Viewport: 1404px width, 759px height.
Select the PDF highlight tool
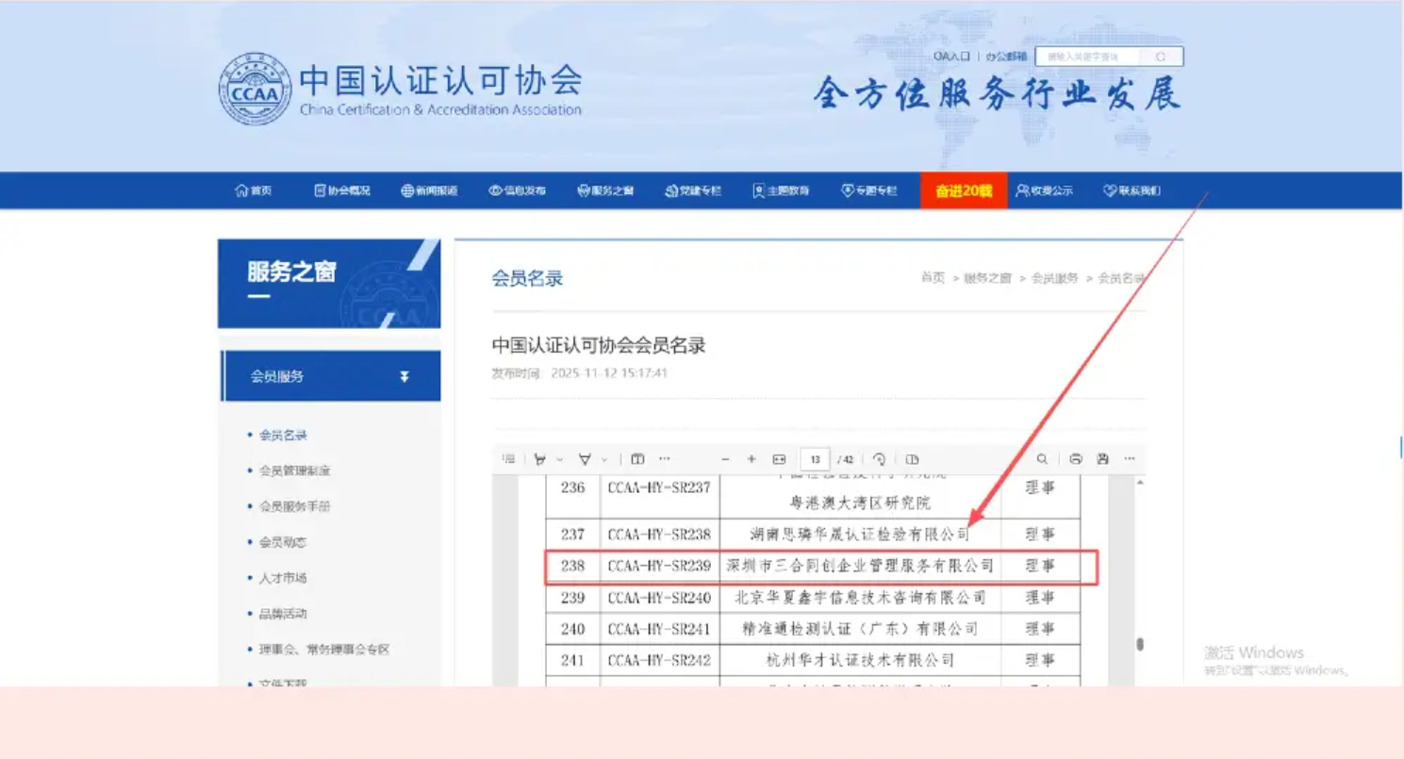tap(585, 459)
